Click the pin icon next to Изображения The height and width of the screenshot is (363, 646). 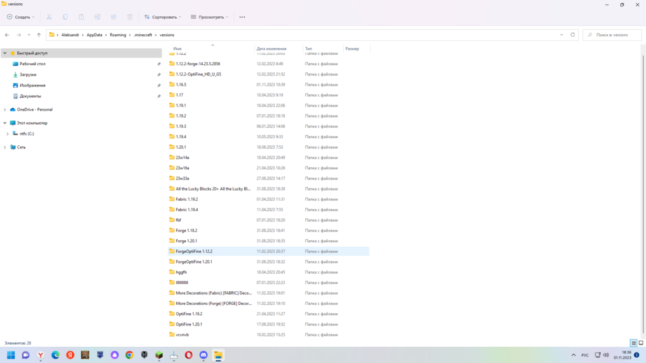[159, 85]
